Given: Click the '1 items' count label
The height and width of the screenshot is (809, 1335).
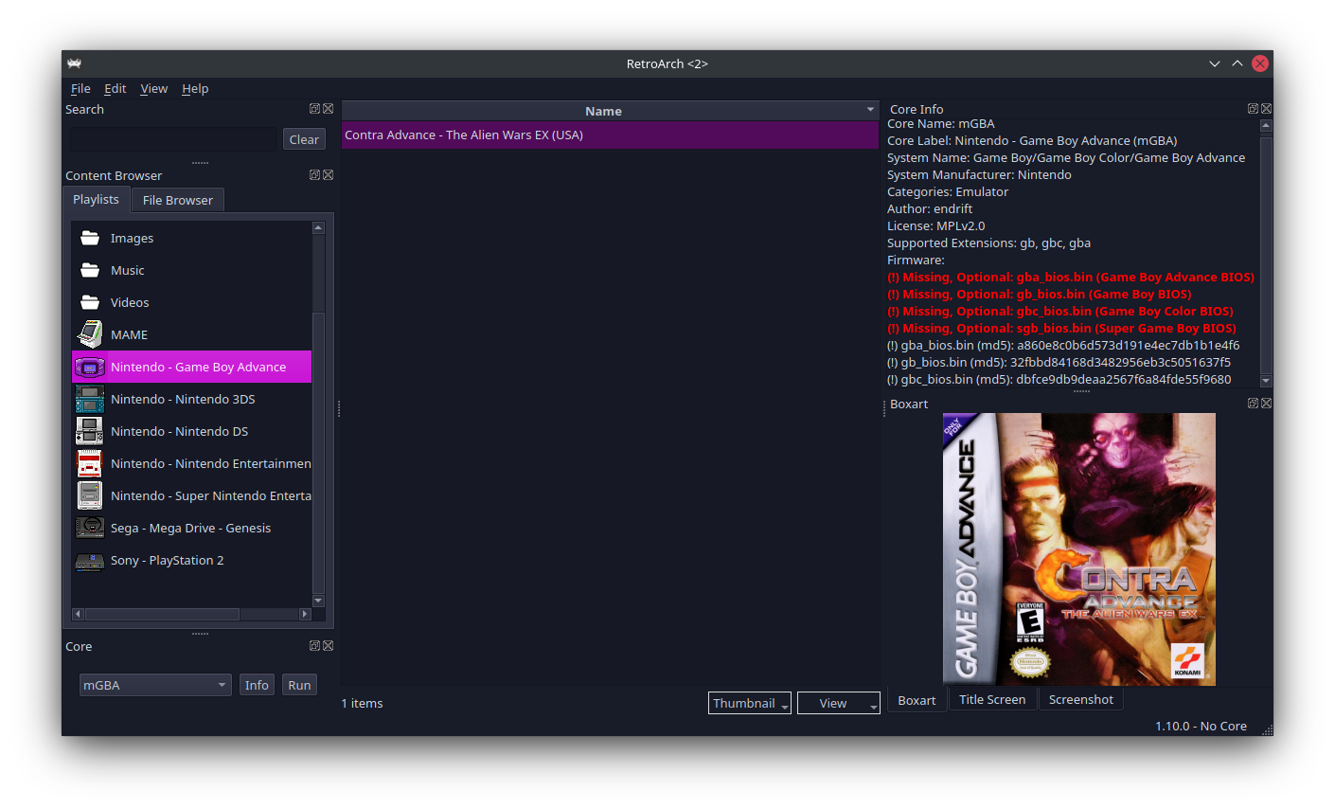Looking at the screenshot, I should (363, 703).
